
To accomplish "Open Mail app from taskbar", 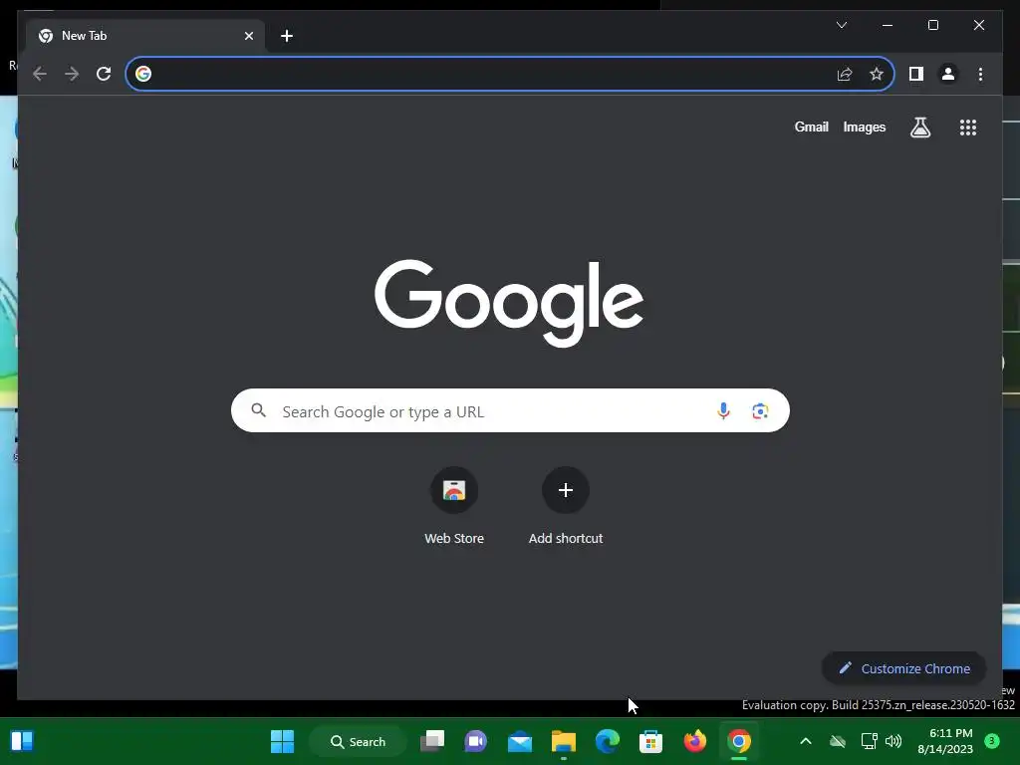I will [520, 741].
